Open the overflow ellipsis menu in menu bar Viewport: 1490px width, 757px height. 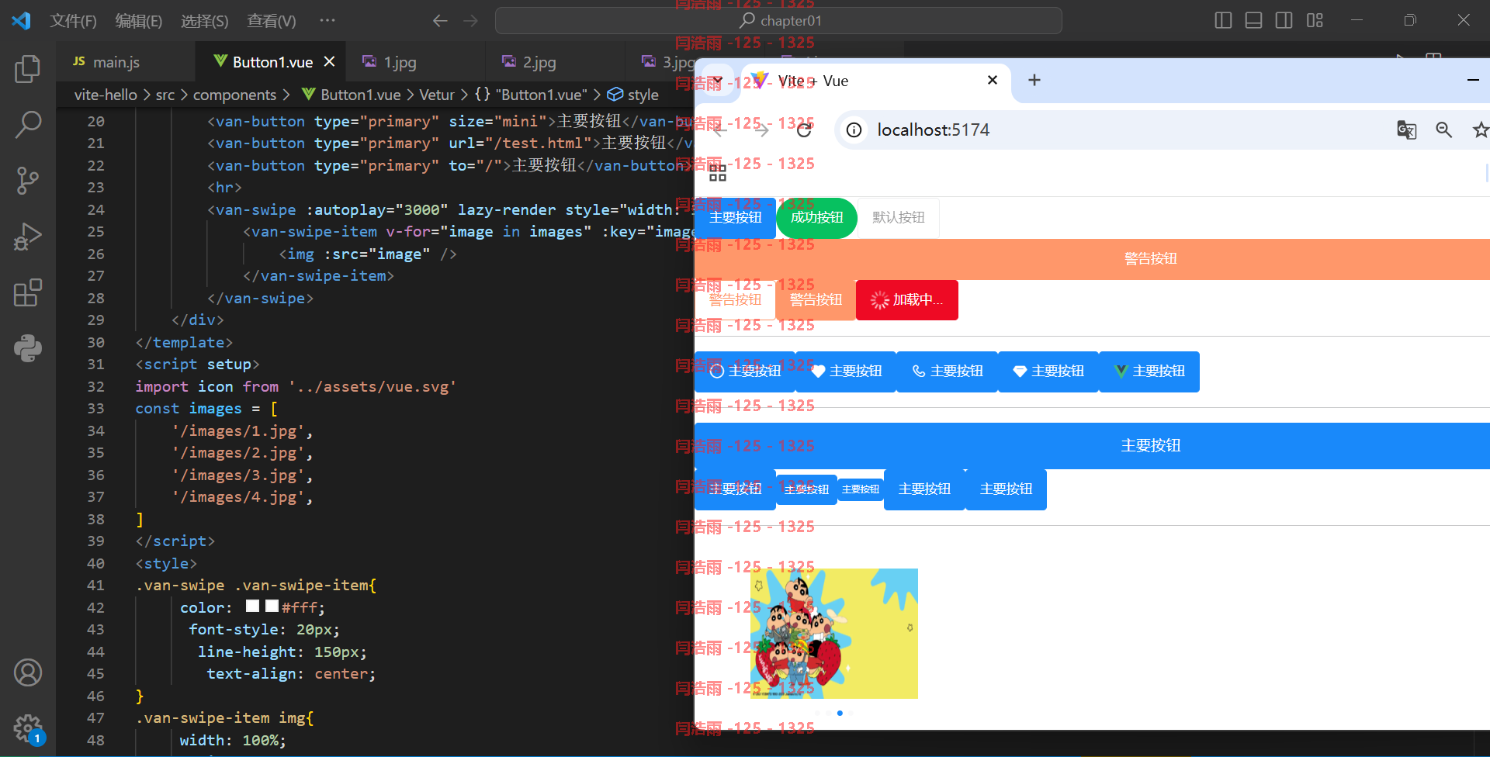point(327,21)
